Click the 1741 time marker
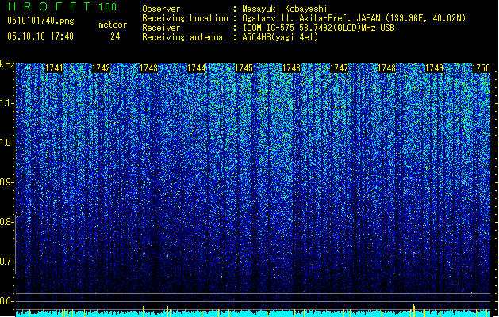 point(54,68)
